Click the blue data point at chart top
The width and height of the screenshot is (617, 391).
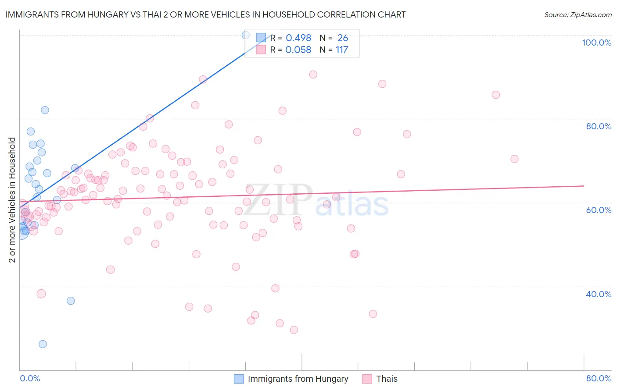point(246,35)
